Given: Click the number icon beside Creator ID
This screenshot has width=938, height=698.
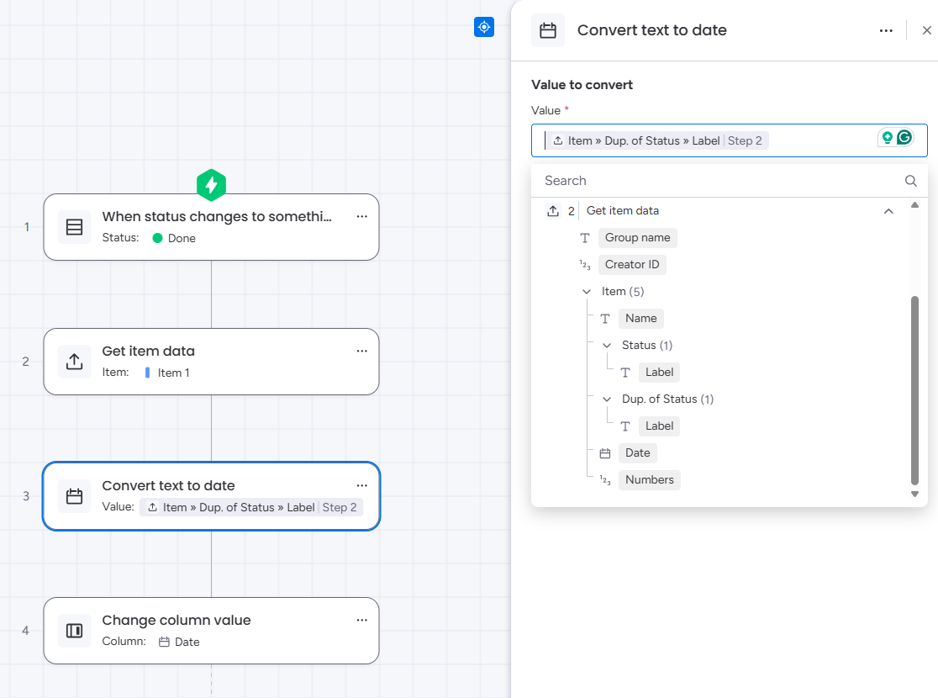Looking at the screenshot, I should (585, 265).
